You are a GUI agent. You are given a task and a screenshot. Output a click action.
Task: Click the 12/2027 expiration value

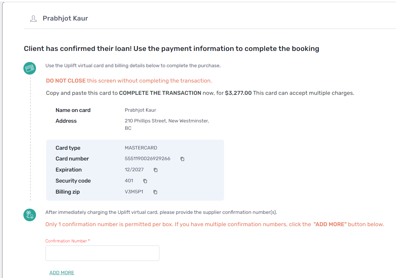(x=134, y=170)
